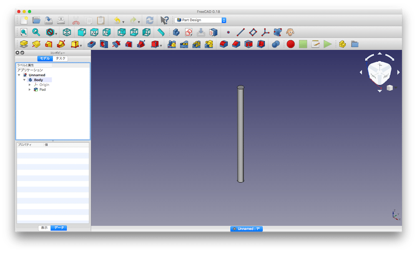Run the macro with green play button
Viewport: 417px width, 253px height.
[x=328, y=44]
